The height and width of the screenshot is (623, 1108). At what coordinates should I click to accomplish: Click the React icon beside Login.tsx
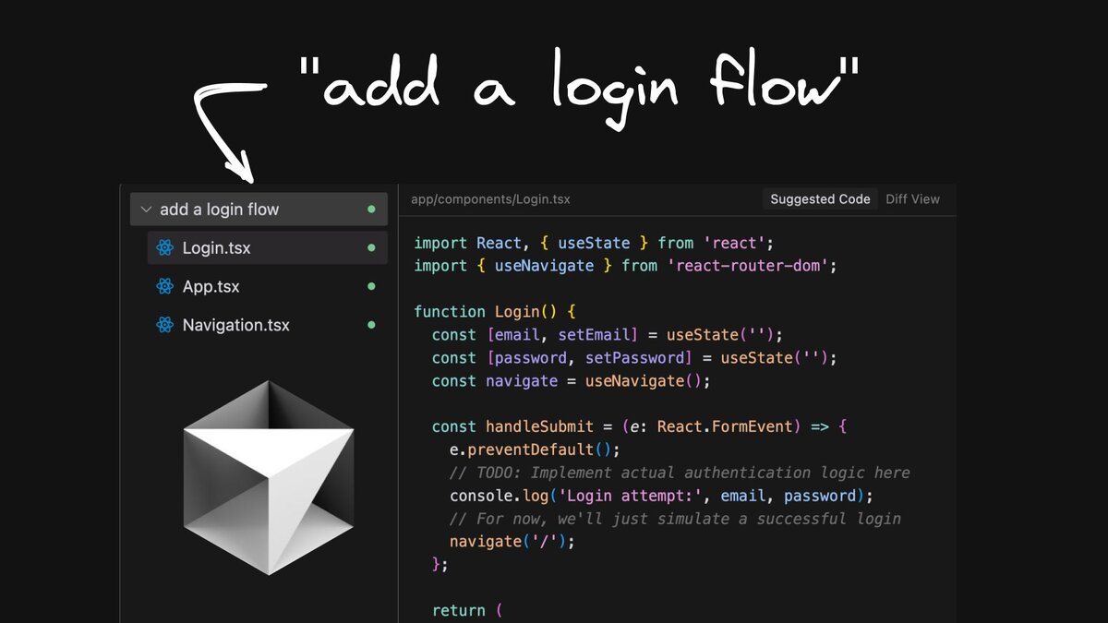pyautogui.click(x=164, y=247)
